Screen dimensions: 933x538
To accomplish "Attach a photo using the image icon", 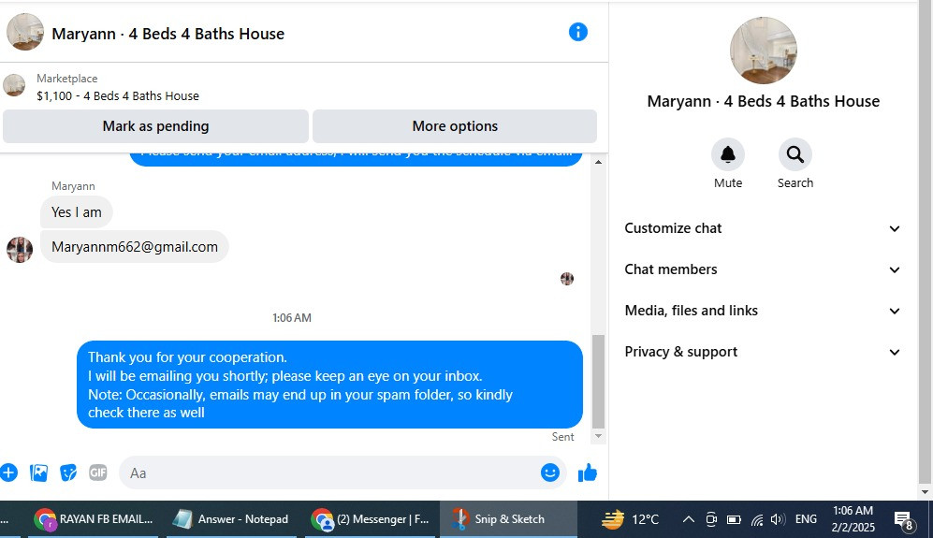I will 38,473.
